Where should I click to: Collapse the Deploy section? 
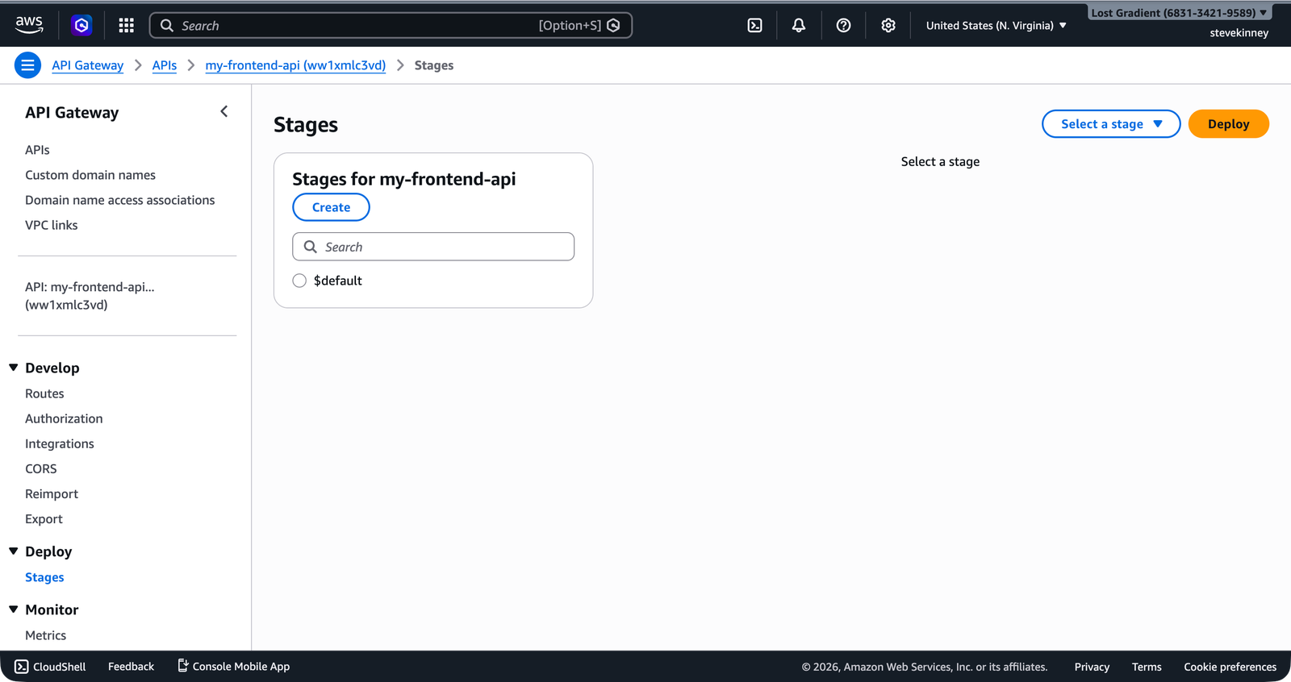click(x=14, y=551)
